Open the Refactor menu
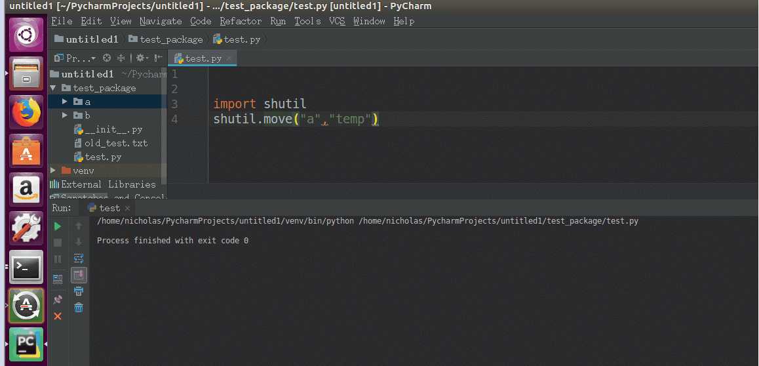The width and height of the screenshot is (759, 366). pos(241,21)
